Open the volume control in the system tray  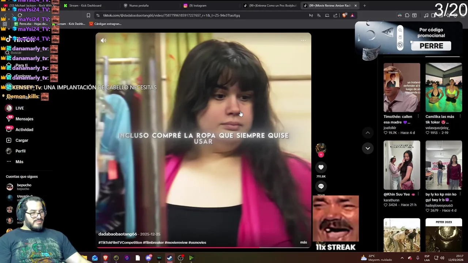(442, 258)
